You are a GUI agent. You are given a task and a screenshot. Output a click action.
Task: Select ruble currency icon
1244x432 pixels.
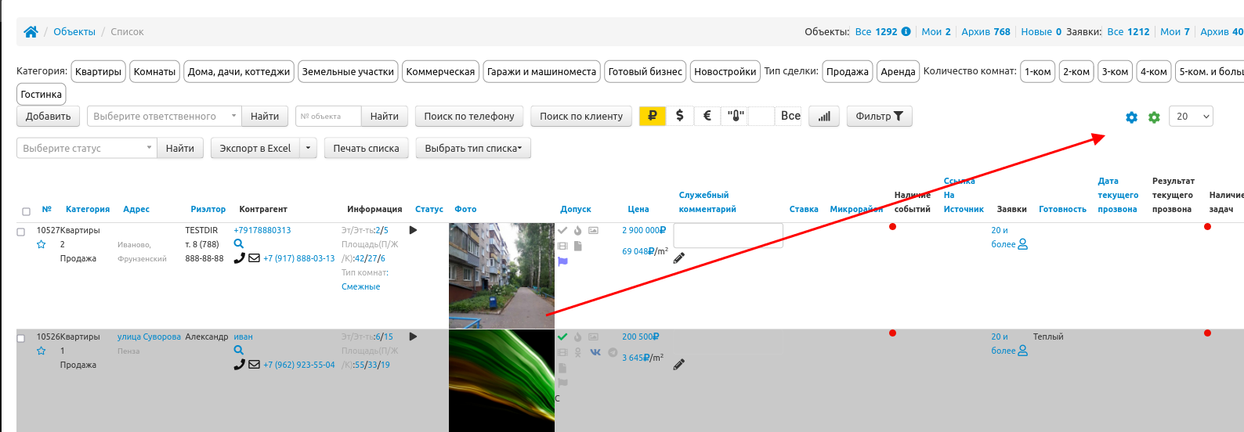[x=653, y=116]
